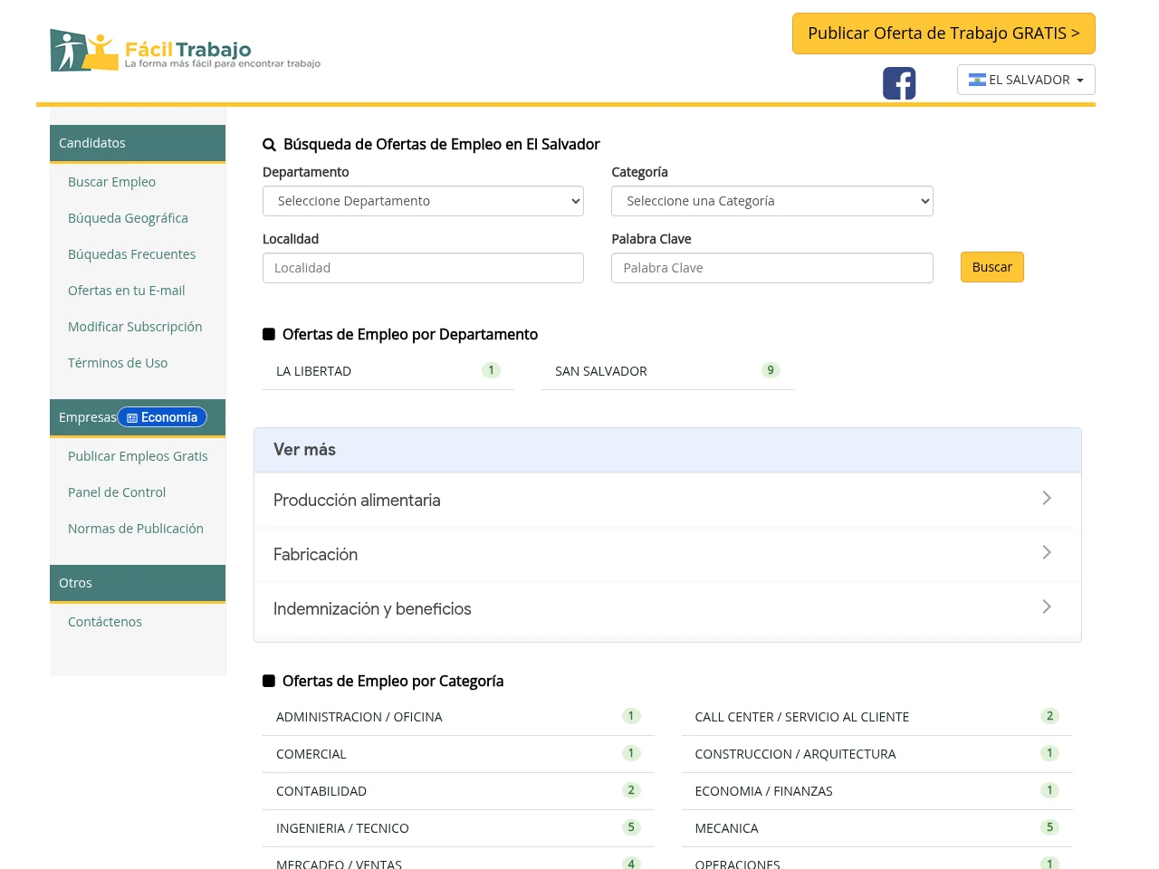This screenshot has width=1159, height=869.
Task: Click Publicar Oferta de Trabajo GRATIS button
Action: 943,33
